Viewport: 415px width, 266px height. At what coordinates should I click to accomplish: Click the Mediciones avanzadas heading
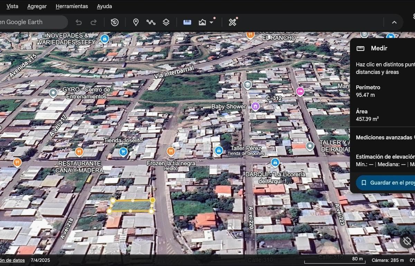pos(384,137)
